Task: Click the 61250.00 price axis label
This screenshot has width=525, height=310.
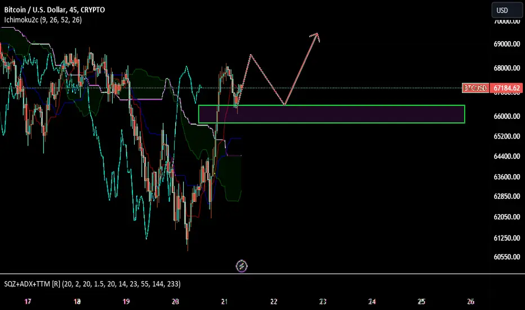Action: (x=506, y=238)
